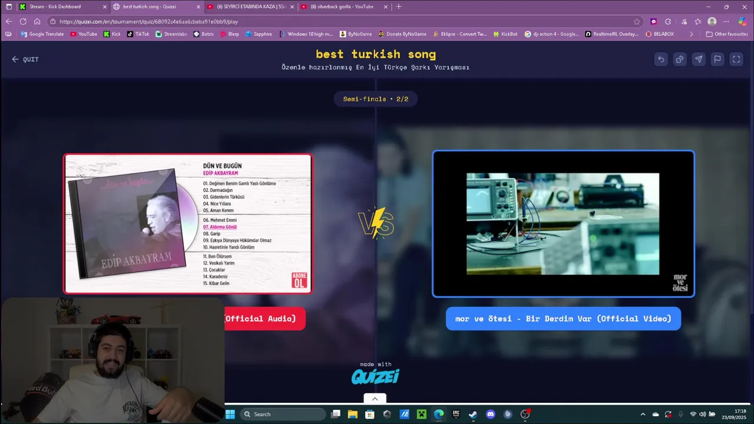Image resolution: width=754 pixels, height=424 pixels.
Task: Expand more bookmarks chevron
Action: point(691,34)
